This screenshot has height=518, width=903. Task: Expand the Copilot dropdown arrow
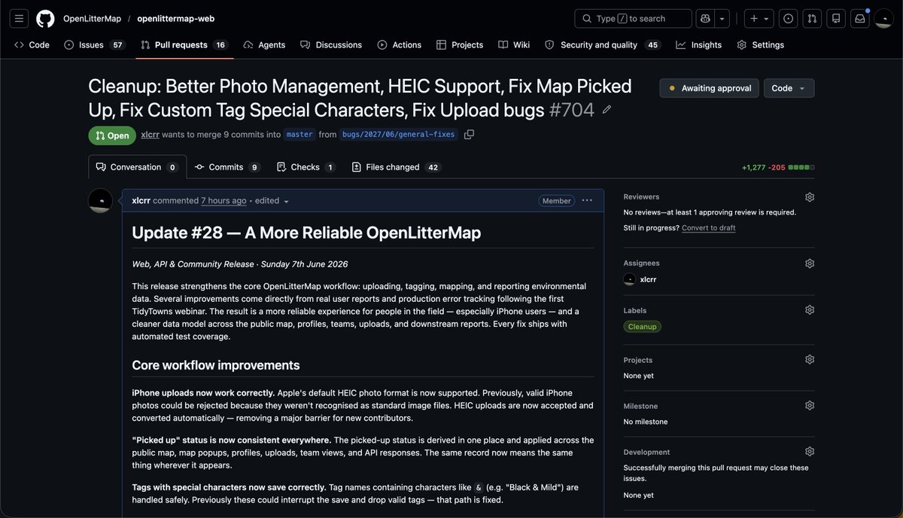(x=722, y=18)
